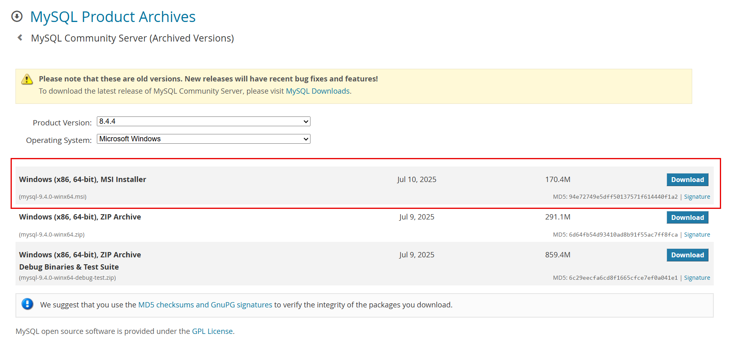This screenshot has width=752, height=340.
Task: Open Signature link for debug-test zip
Action: pyautogui.click(x=697, y=278)
